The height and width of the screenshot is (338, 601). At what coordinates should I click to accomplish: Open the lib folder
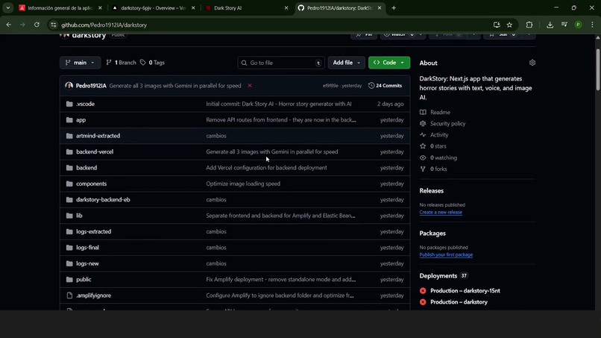[x=79, y=216]
